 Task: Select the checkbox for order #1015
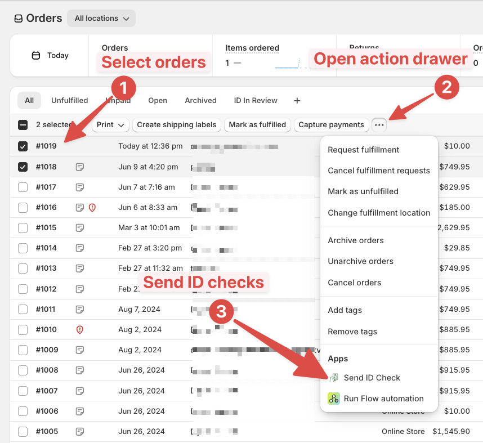[x=23, y=227]
